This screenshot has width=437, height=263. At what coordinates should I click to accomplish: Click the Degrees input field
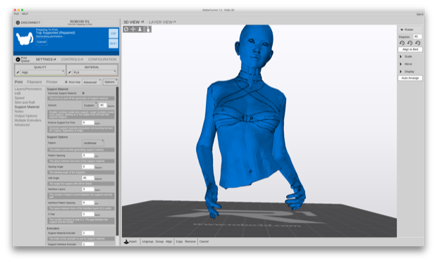[x=417, y=37]
